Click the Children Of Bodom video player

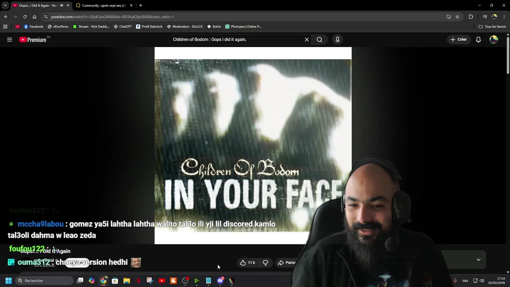pyautogui.click(x=253, y=145)
